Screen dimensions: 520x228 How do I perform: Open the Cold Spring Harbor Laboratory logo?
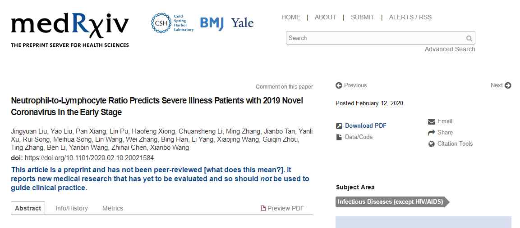click(x=172, y=23)
